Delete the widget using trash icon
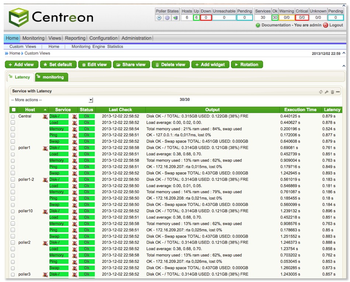The height and width of the screenshot is (282, 350). click(332, 92)
